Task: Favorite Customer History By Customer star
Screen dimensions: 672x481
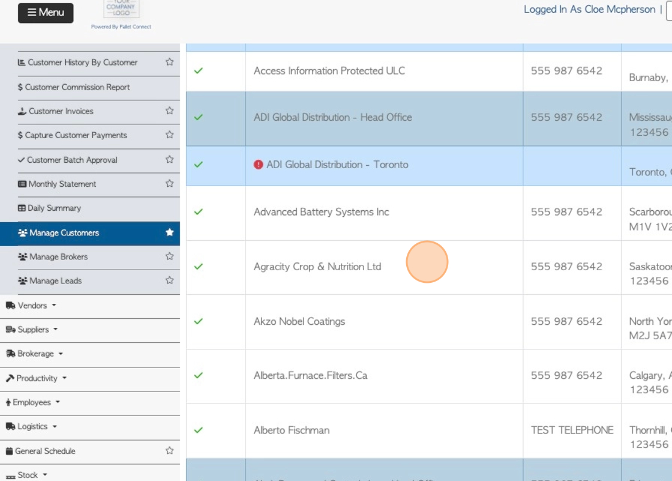Action: (170, 62)
